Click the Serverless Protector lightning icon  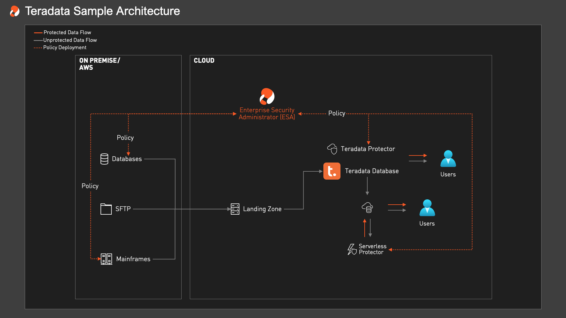352,249
